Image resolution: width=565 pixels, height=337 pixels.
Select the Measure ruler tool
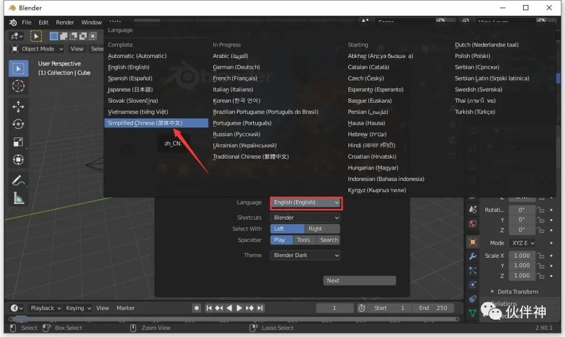point(18,198)
